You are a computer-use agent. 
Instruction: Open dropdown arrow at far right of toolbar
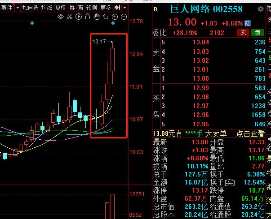coord(124,8)
